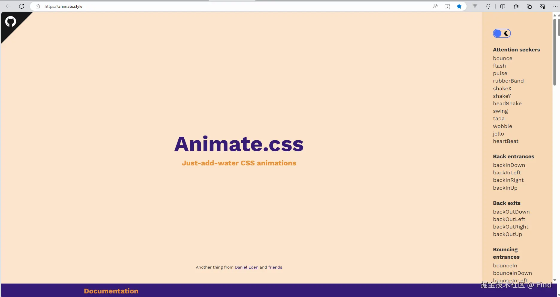The image size is (560, 297).
Task: Try the jello animation
Action: [498, 134]
